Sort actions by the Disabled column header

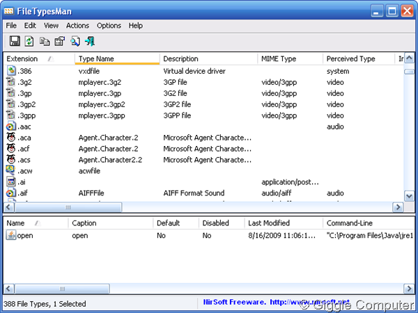tap(222, 223)
